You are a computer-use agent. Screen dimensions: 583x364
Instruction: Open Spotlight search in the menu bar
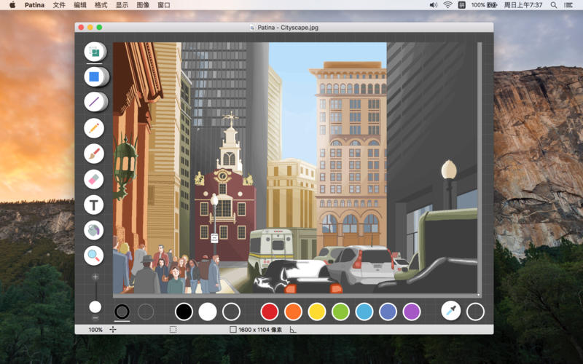click(x=554, y=5)
